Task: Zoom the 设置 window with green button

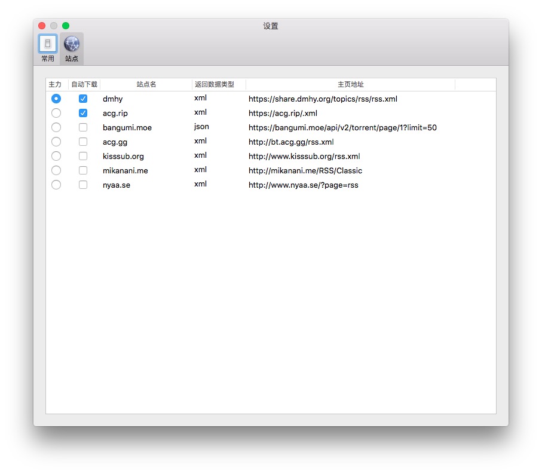Action: [x=66, y=26]
